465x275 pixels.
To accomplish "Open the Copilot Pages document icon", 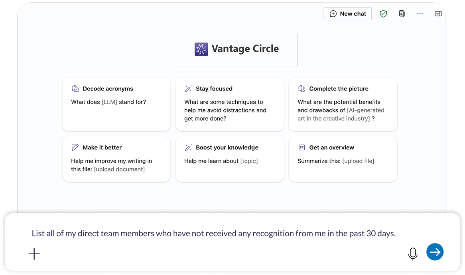I will coord(402,14).
